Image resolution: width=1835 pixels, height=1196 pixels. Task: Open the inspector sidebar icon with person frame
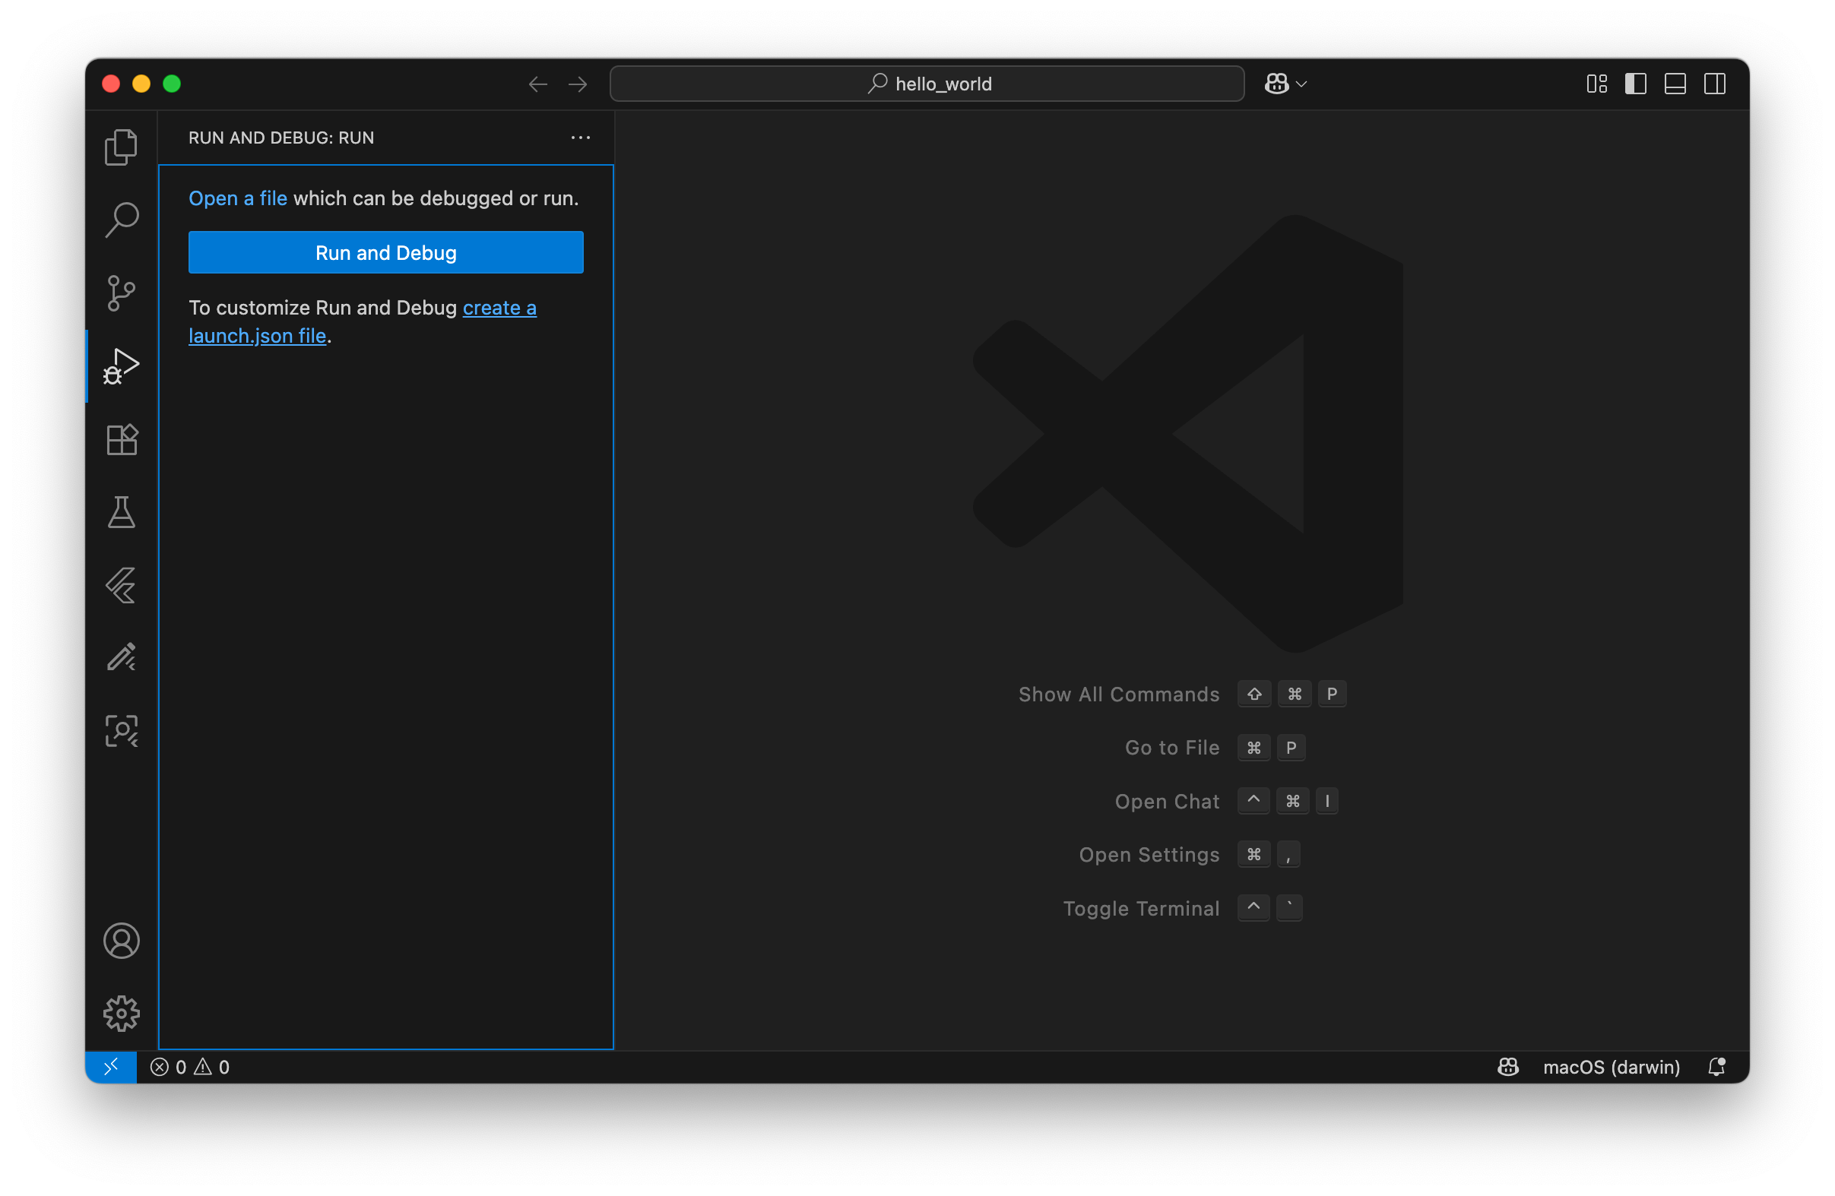(x=121, y=730)
